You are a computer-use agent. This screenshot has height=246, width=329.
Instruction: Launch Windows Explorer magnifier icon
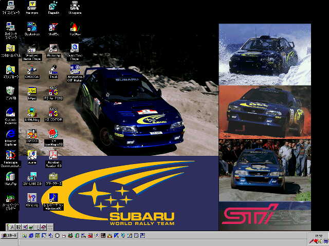(x=10, y=69)
